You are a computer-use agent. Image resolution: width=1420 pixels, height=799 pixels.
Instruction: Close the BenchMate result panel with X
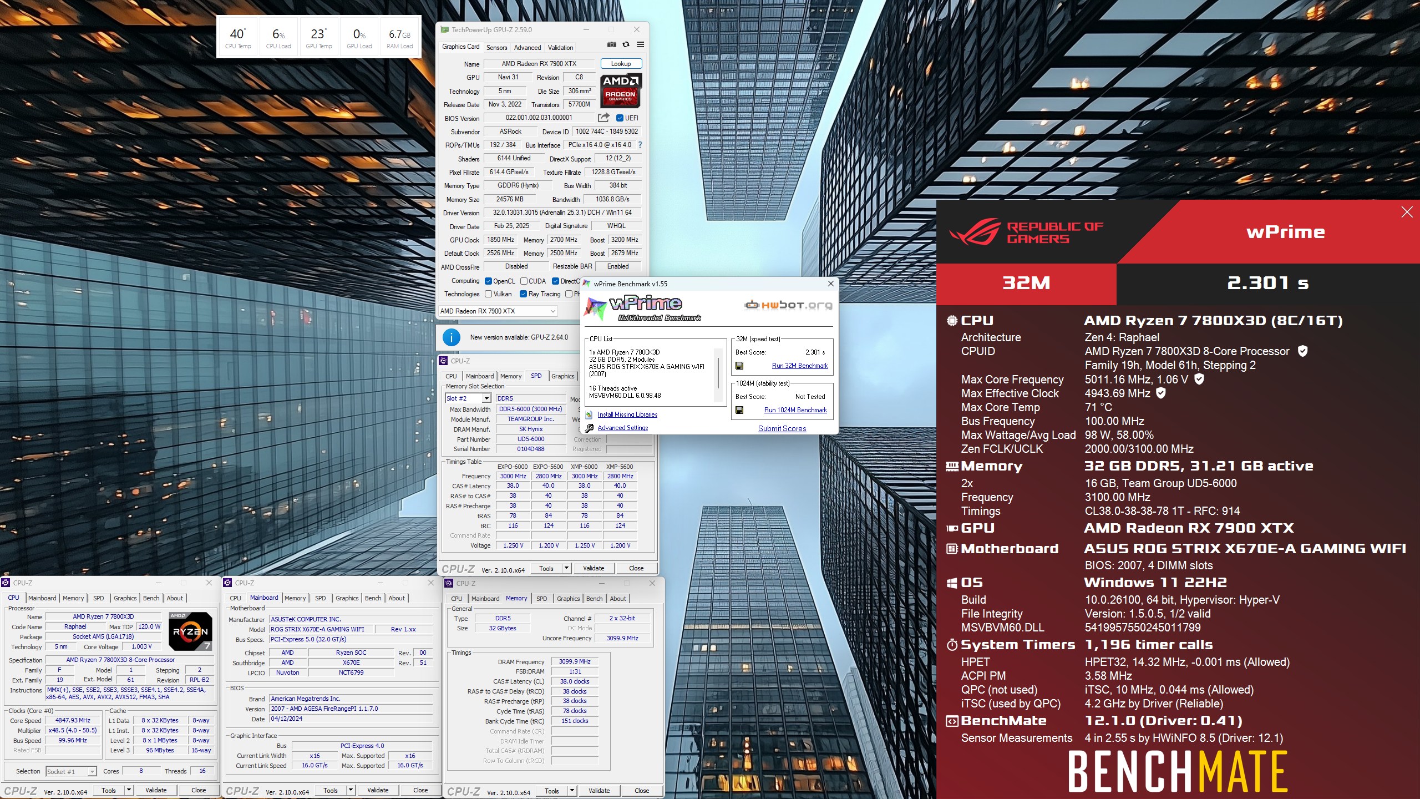pos(1407,212)
